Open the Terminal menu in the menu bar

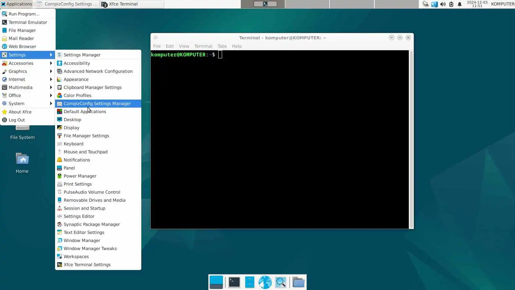coord(203,46)
